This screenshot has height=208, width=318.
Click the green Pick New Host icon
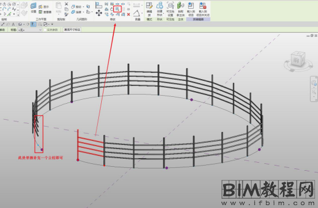tap(181, 9)
